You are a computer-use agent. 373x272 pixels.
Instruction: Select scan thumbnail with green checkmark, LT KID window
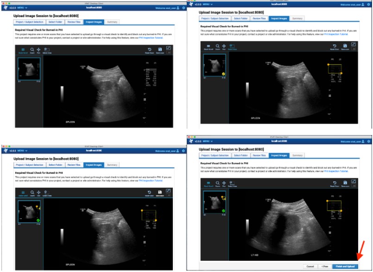coord(215,202)
